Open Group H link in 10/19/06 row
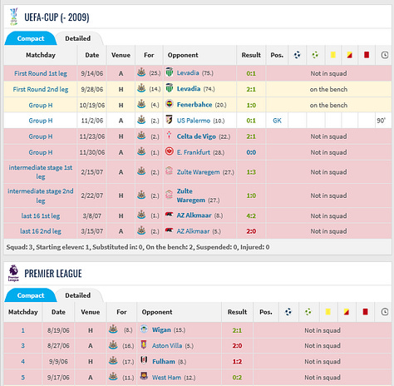 pyautogui.click(x=41, y=105)
